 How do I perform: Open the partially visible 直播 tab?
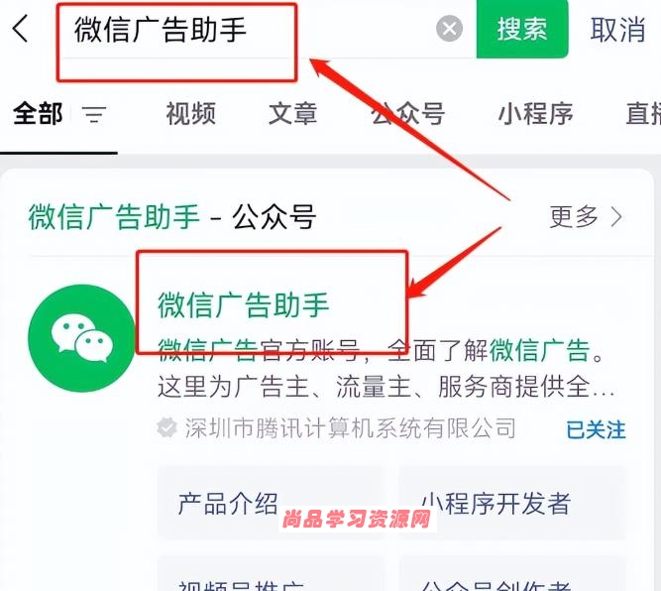click(643, 113)
